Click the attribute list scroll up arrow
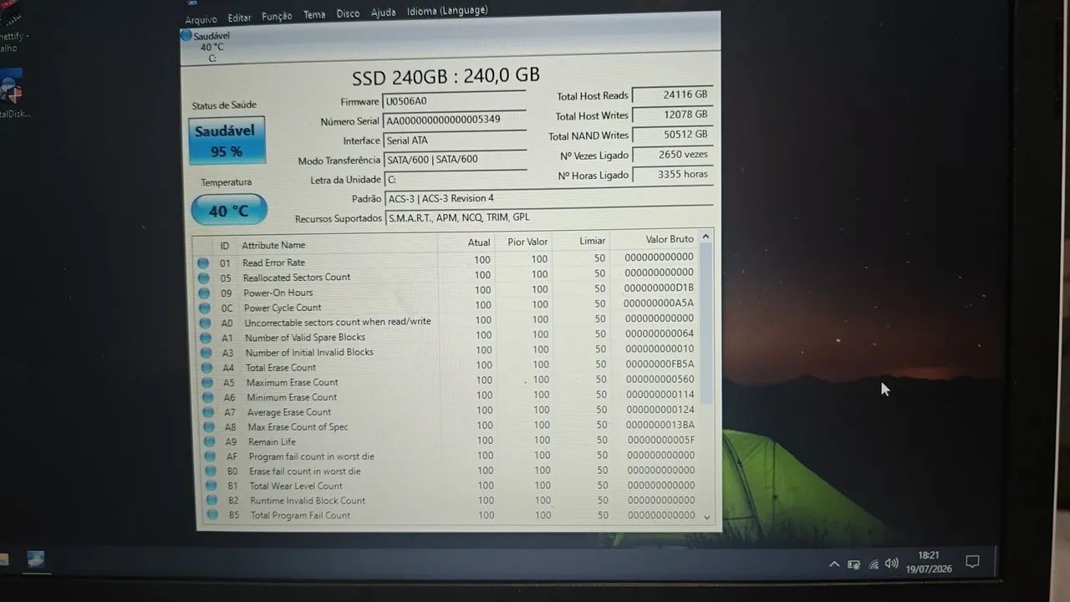1070x602 pixels. (x=707, y=237)
